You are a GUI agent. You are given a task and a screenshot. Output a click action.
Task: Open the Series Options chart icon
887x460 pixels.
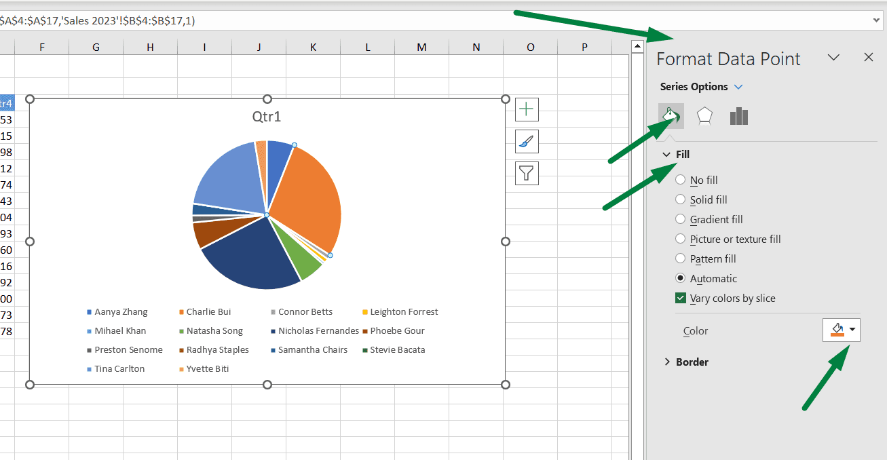coord(738,115)
